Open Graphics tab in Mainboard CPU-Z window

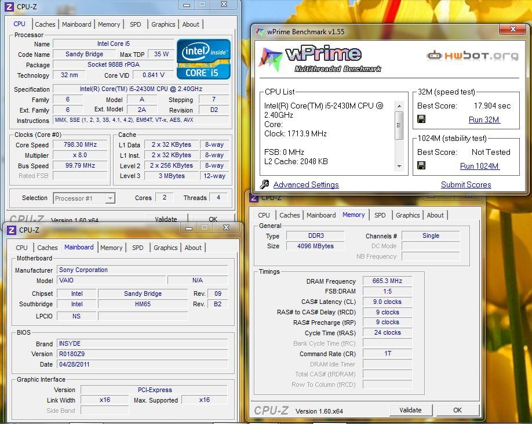166,248
